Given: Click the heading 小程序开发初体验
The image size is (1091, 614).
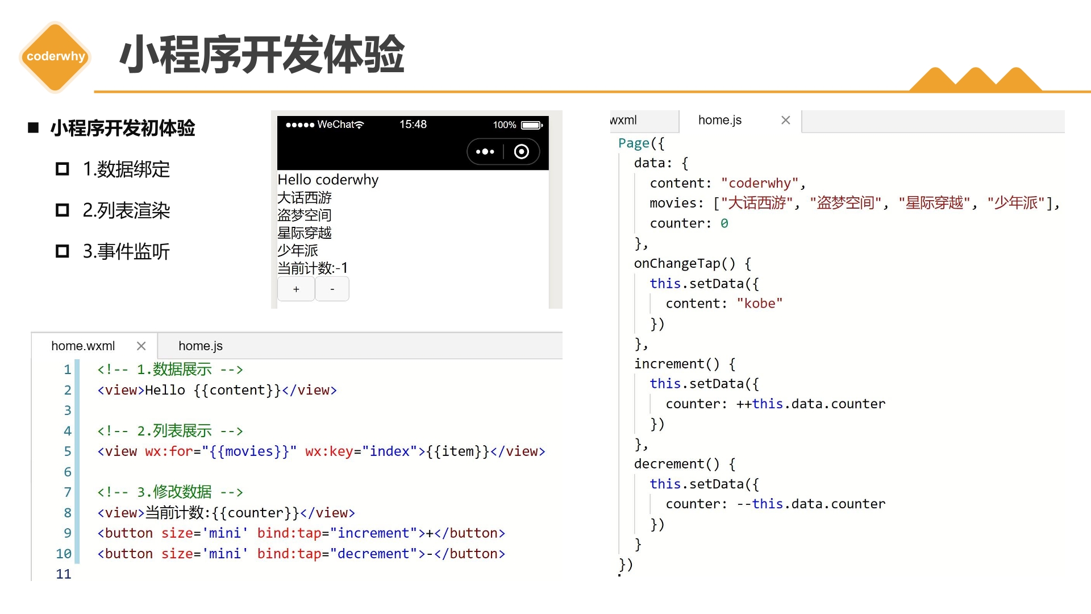Looking at the screenshot, I should pos(123,128).
